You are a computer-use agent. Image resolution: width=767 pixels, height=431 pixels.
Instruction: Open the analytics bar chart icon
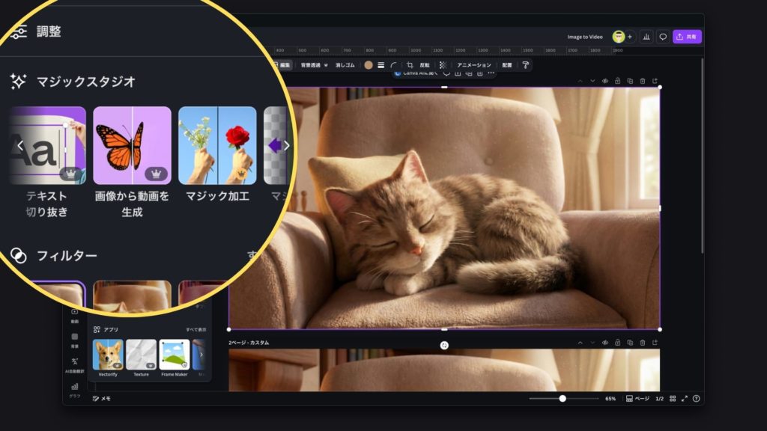coord(646,37)
